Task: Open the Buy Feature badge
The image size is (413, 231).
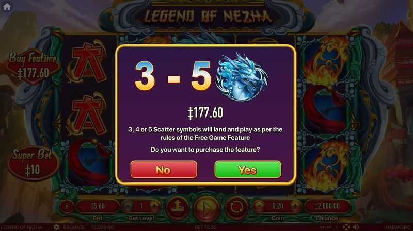Action: [33, 67]
